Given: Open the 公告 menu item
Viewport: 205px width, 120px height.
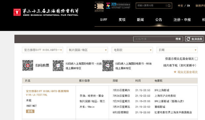Looking at the screenshot, I should [159, 20].
